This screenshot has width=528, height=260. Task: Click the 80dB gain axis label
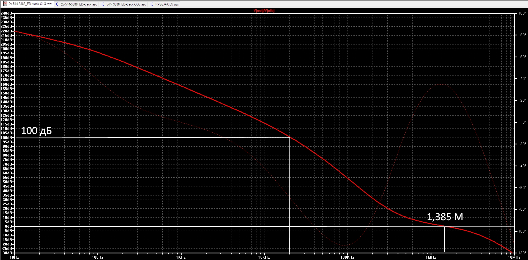7,155
